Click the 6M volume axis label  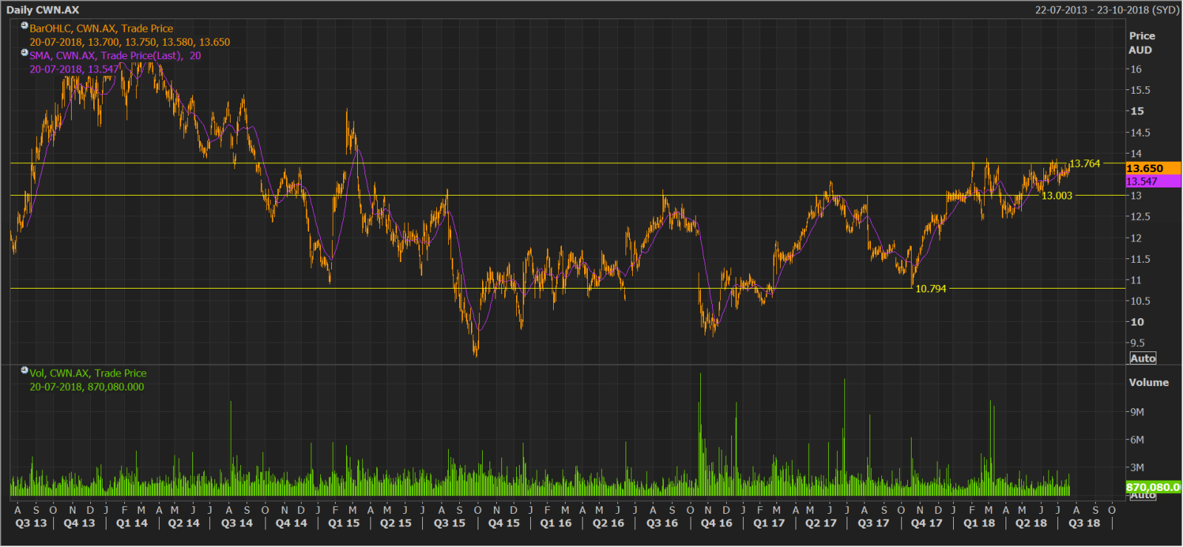click(x=1137, y=440)
